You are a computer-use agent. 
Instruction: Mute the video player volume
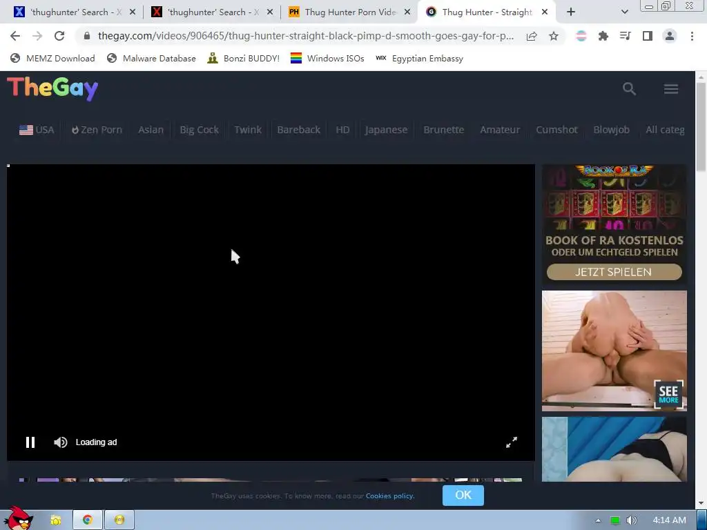click(x=61, y=442)
